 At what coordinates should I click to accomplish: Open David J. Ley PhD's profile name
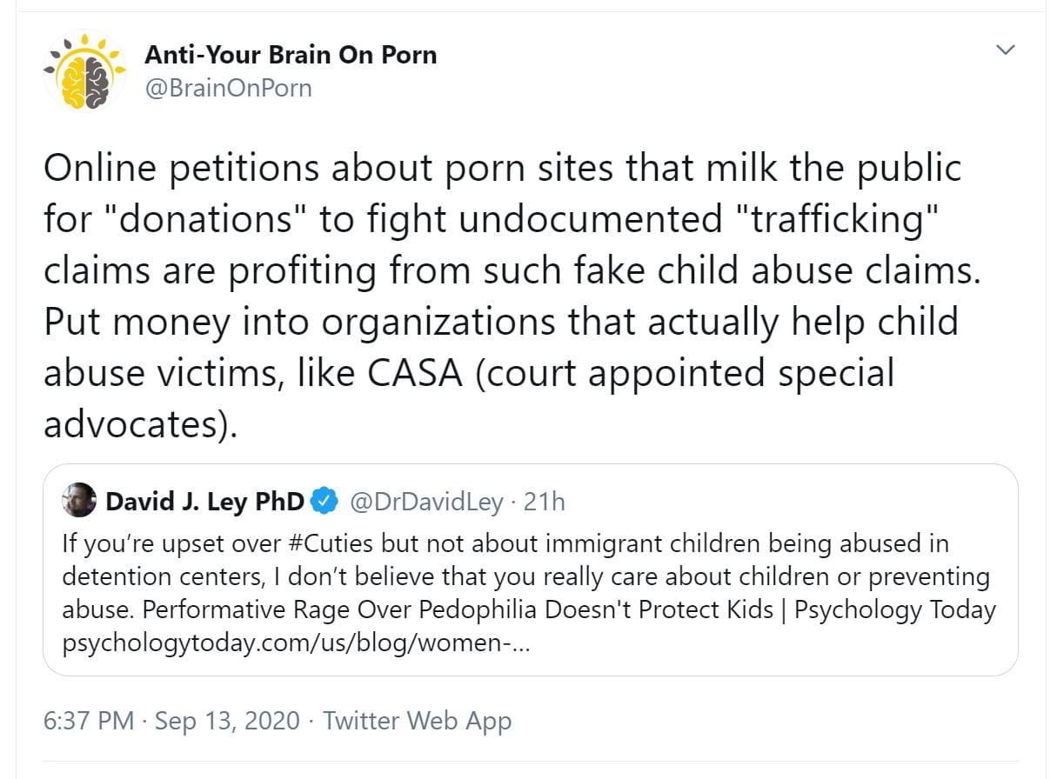[x=205, y=502]
